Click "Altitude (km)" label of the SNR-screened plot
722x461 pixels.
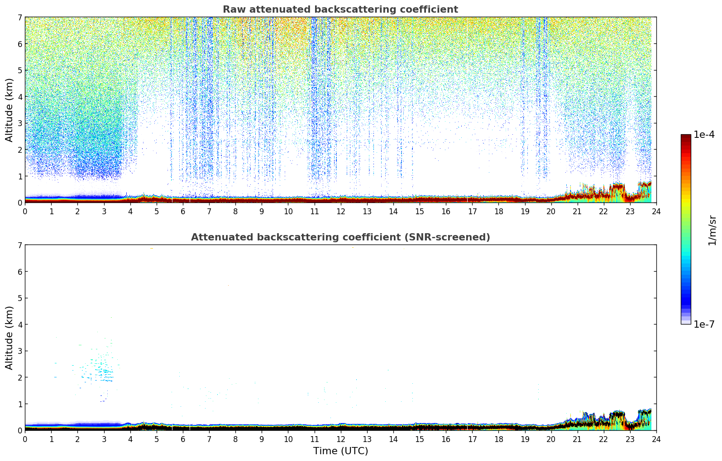pyautogui.click(x=10, y=338)
